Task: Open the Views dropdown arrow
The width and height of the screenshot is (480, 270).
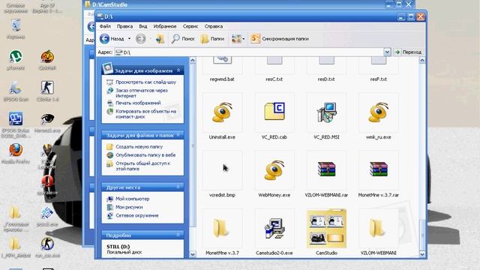Action: [x=243, y=39]
